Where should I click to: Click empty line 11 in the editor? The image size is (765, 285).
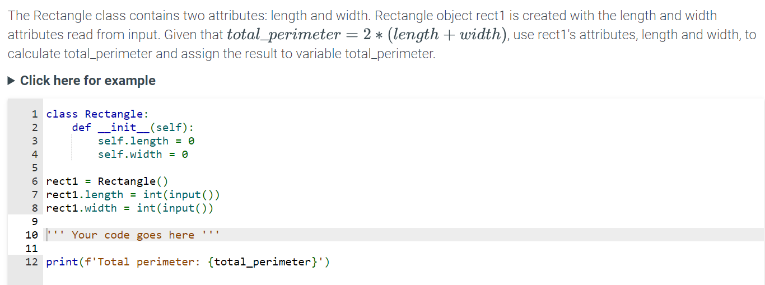(x=404, y=248)
